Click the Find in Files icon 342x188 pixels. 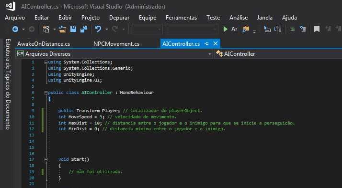tap(246, 29)
